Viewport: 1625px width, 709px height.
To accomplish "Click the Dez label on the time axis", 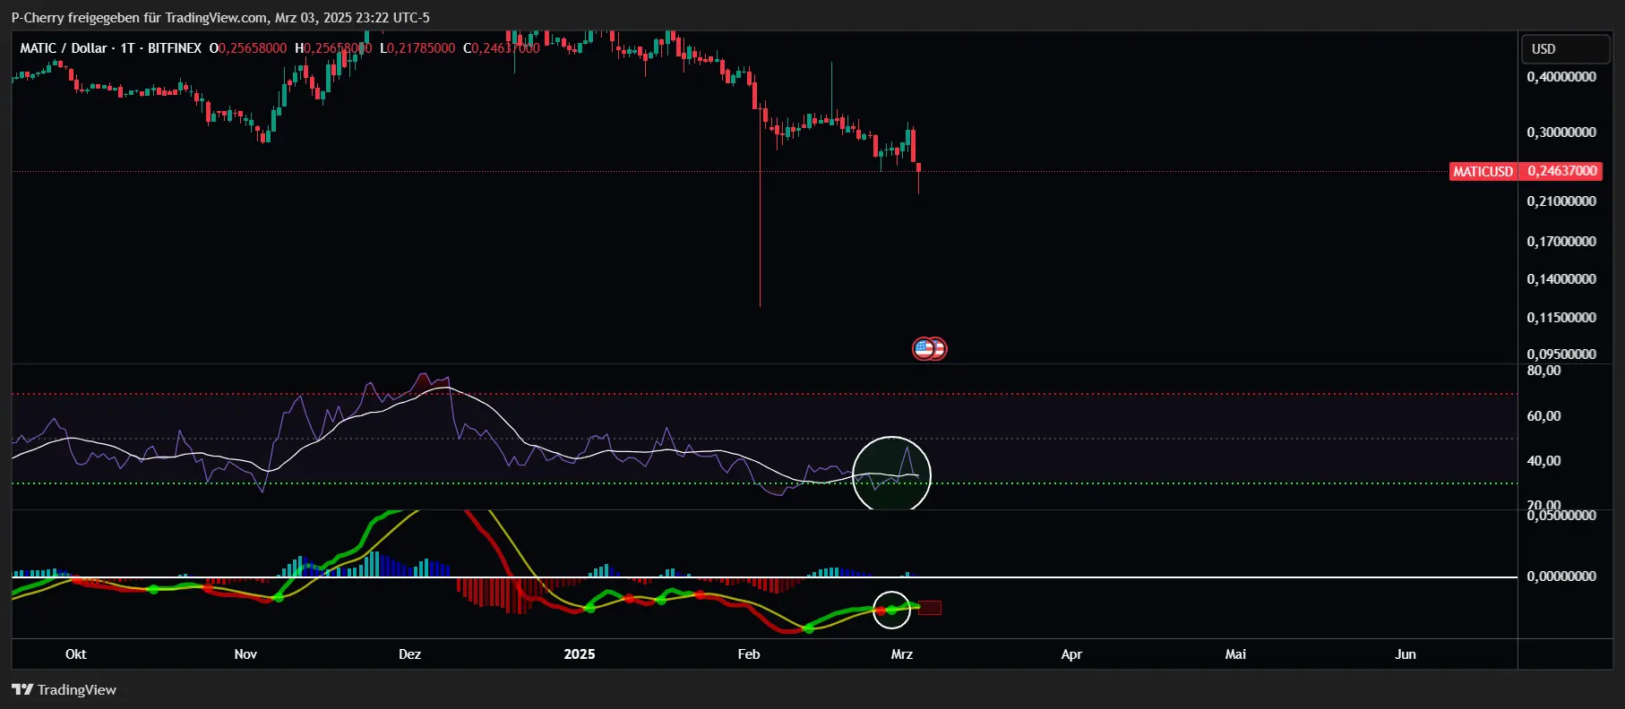I will coord(409,654).
